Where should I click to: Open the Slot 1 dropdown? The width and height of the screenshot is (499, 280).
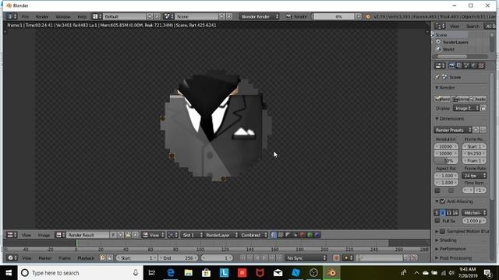192,235
